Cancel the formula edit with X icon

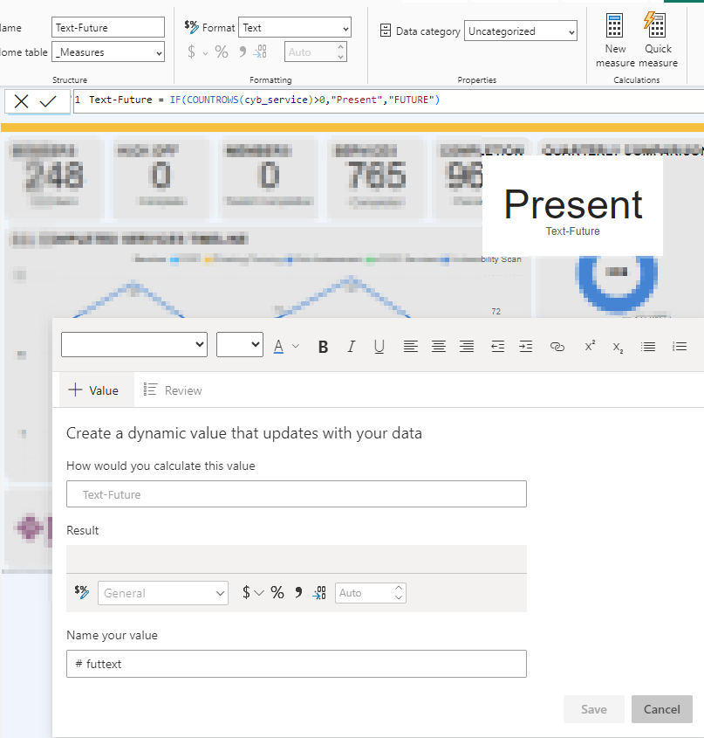[x=21, y=101]
